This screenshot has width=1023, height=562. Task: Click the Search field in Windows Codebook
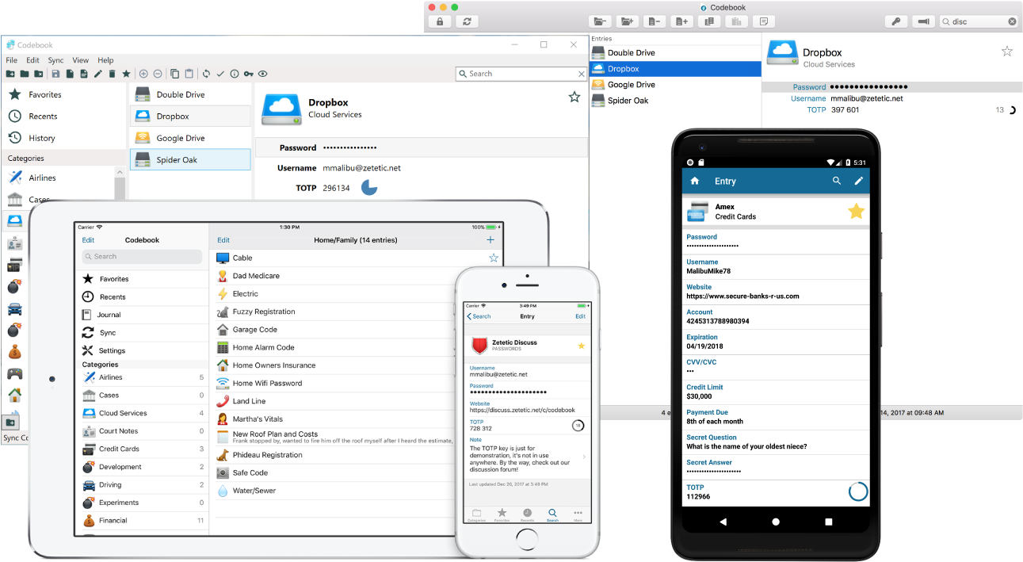click(x=521, y=74)
